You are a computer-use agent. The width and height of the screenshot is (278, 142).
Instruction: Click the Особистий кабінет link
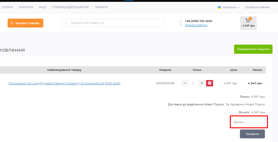(x=257, y=7)
